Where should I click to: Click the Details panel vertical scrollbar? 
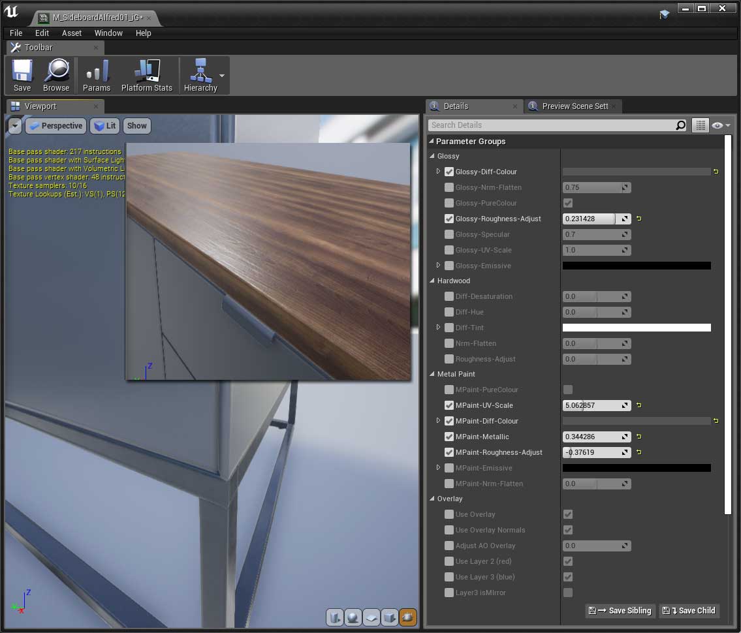728,325
